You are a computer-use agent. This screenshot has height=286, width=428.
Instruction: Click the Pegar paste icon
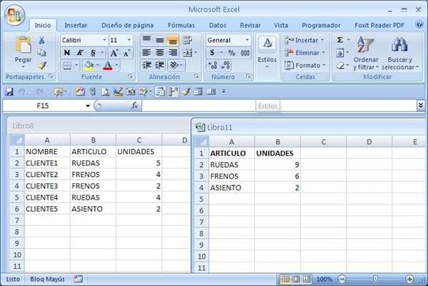coord(24,45)
